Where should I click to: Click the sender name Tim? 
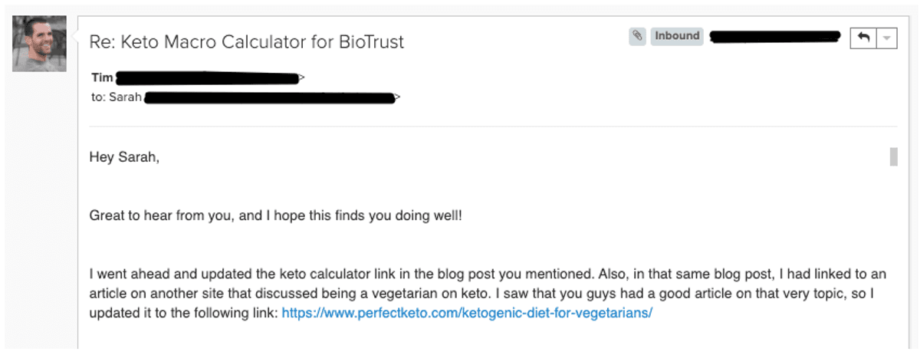pos(101,78)
